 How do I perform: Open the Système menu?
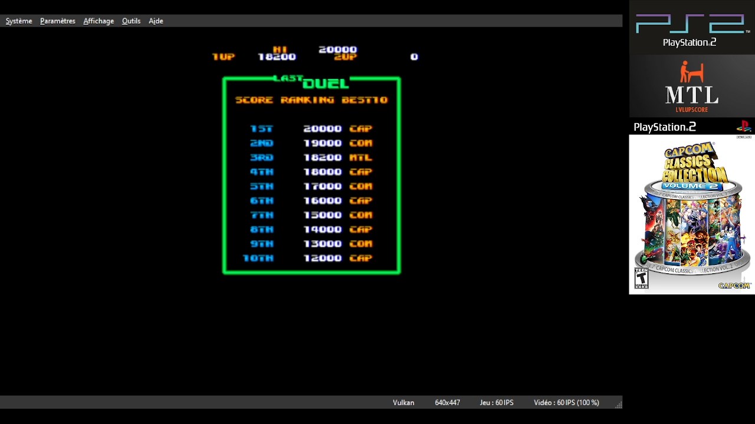pos(19,21)
